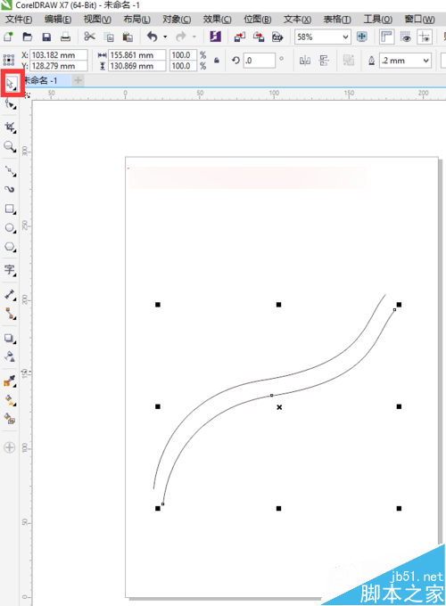Toggle show guidelines
Image resolution: width=446 pixels, height=606 pixels.
point(425,37)
